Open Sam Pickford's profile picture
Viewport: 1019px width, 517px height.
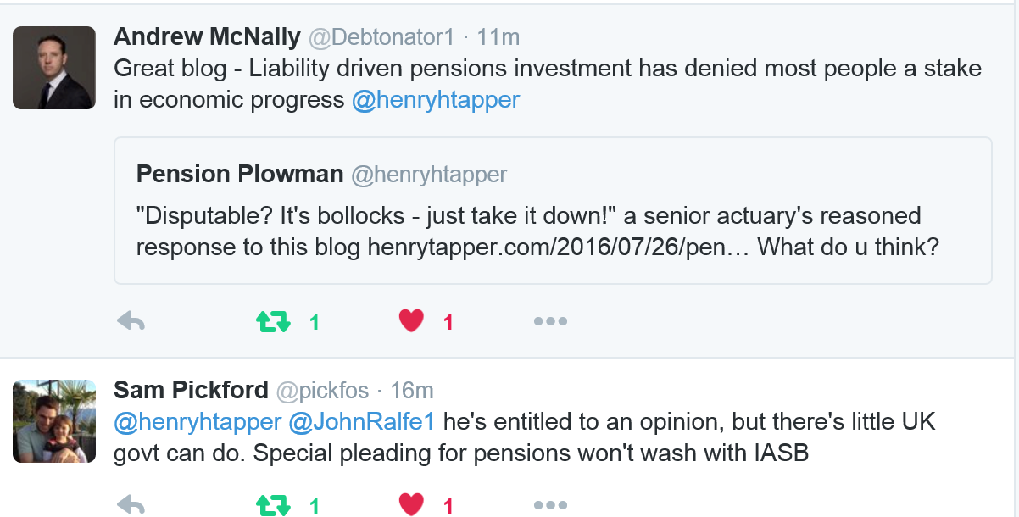coord(54,421)
